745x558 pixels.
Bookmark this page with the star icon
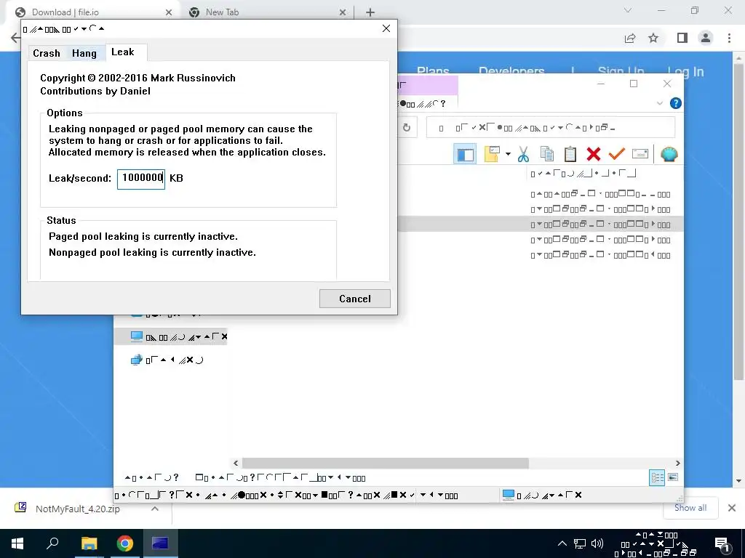point(653,38)
